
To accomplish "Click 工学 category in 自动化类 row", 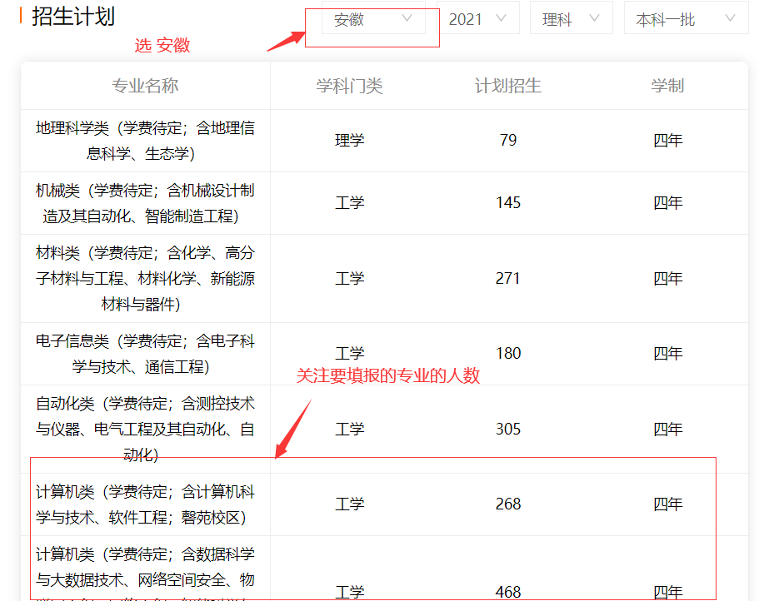I will click(x=349, y=429).
